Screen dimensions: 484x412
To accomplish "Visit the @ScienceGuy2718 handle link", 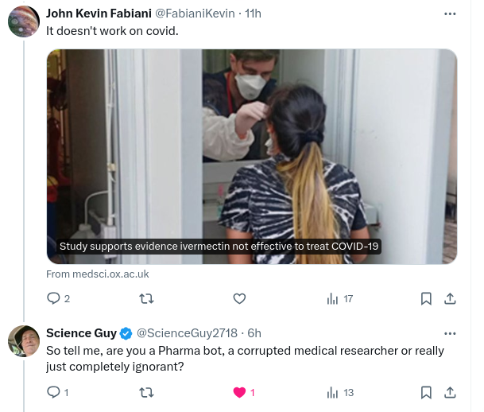I will coord(187,333).
